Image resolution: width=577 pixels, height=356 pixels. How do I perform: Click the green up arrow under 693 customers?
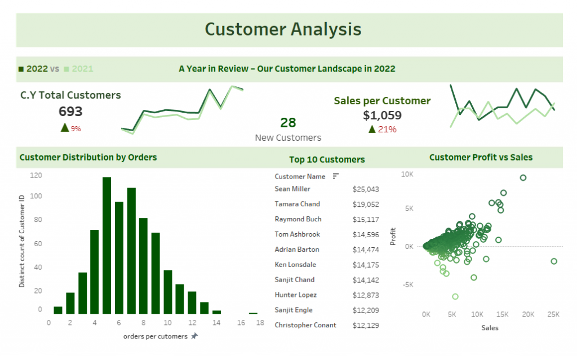[x=64, y=126]
